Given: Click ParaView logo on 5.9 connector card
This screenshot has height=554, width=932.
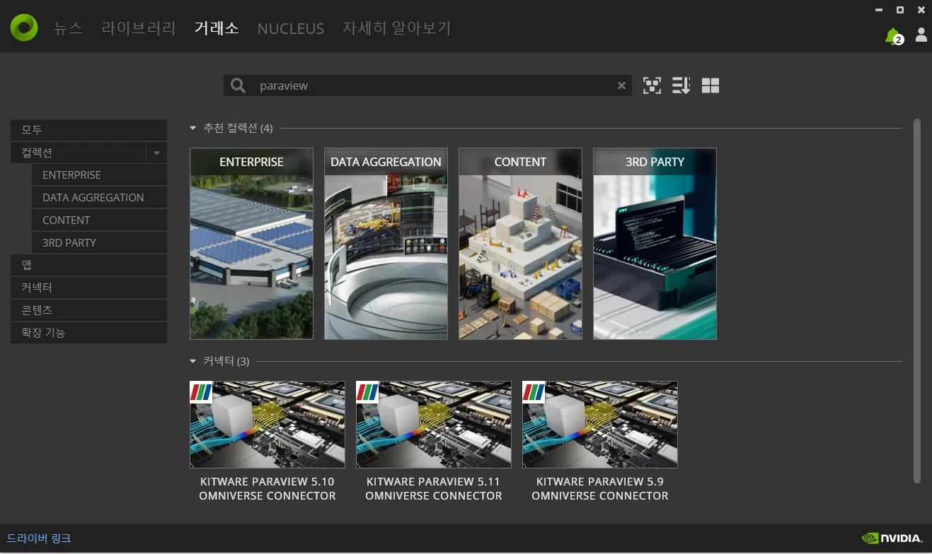Looking at the screenshot, I should click(x=534, y=392).
